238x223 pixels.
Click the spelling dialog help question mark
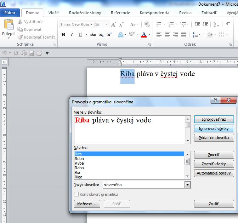coord(215,100)
